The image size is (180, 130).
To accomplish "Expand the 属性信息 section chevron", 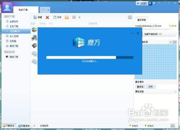I will pos(175,91).
